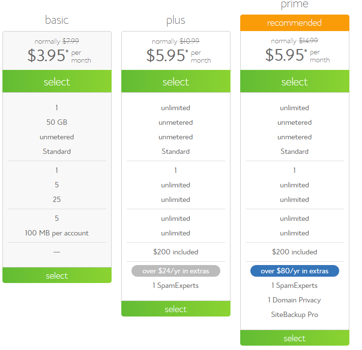The height and width of the screenshot is (350, 362).
Task: Click the gray over $24/yr in extras badge
Action: click(176, 271)
